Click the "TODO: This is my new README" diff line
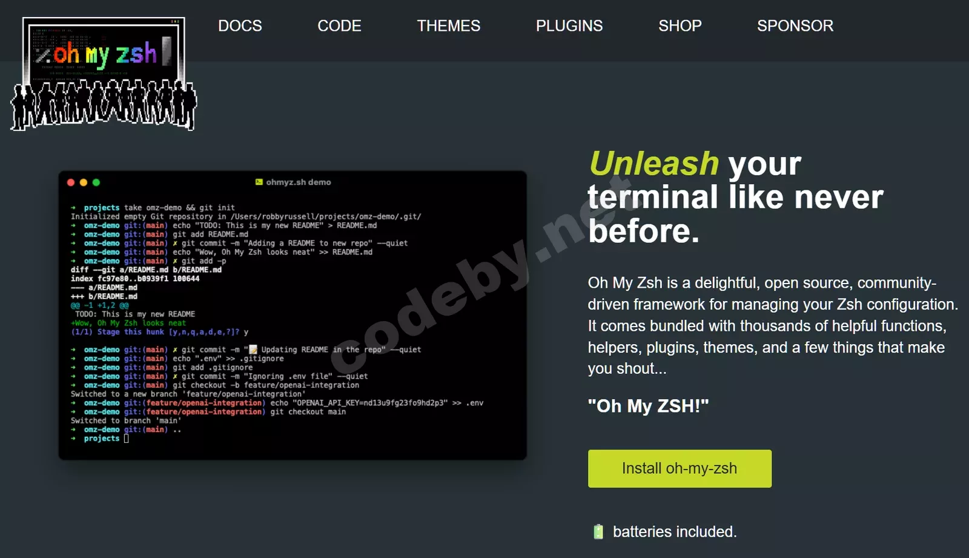969x558 pixels. pyautogui.click(x=135, y=314)
